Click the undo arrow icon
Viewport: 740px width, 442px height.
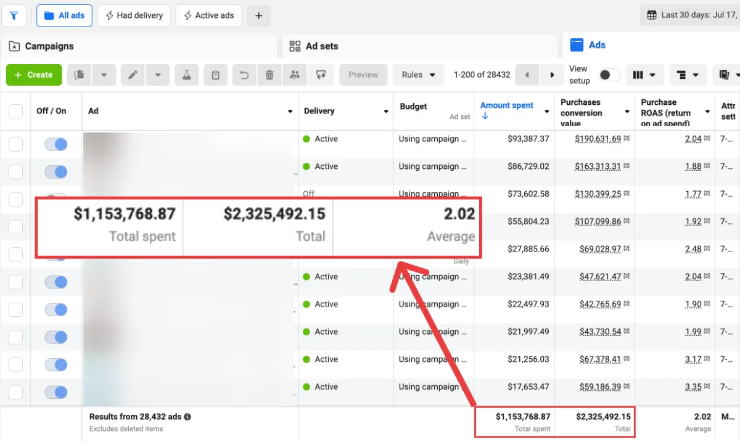[x=244, y=75]
